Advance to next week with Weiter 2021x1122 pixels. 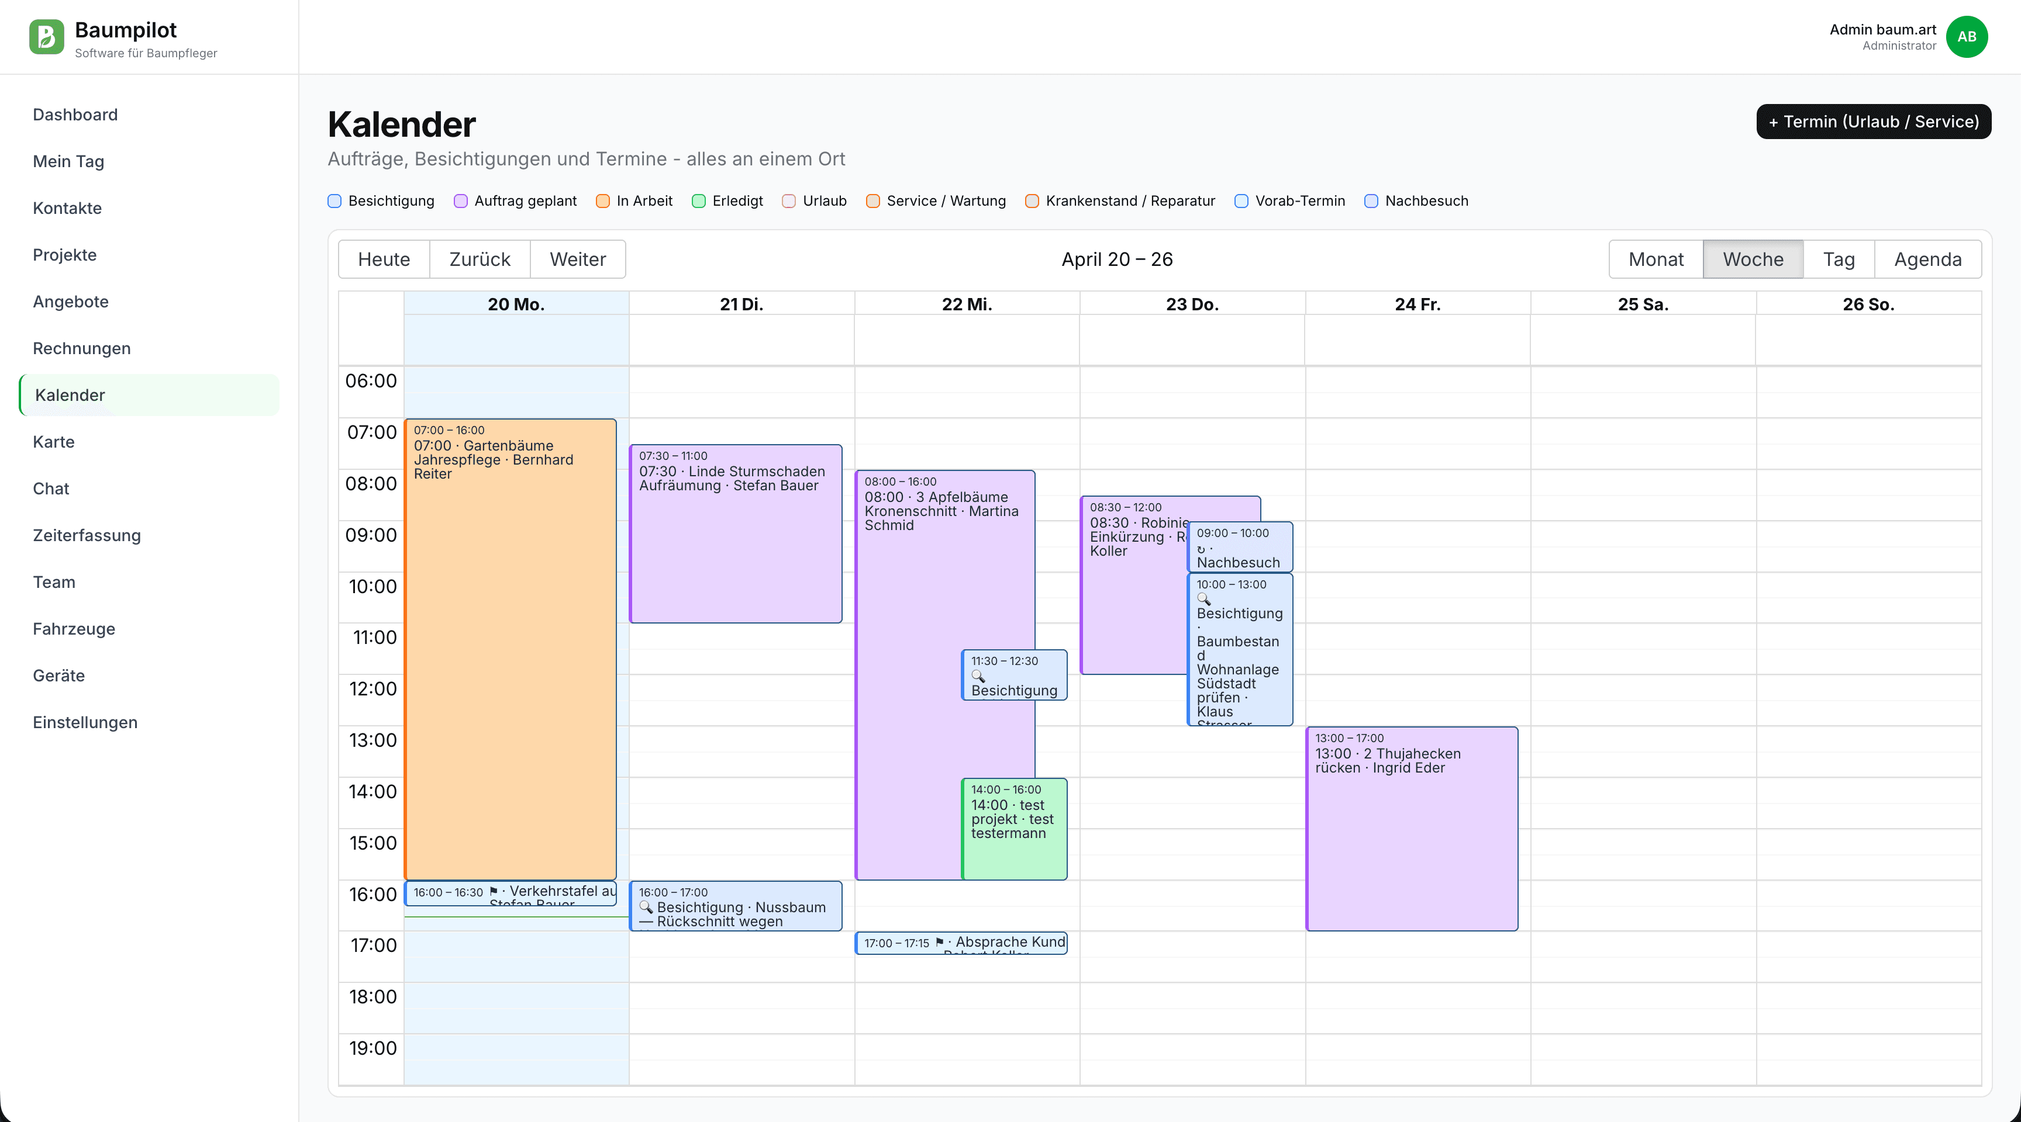(577, 259)
